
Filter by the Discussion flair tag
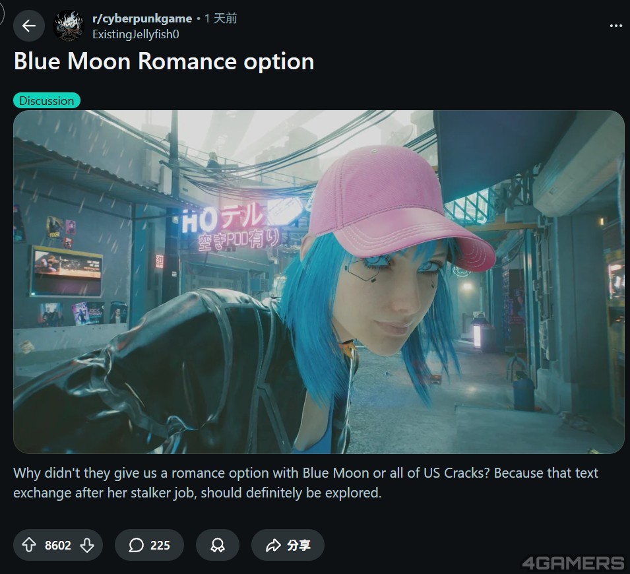point(47,100)
